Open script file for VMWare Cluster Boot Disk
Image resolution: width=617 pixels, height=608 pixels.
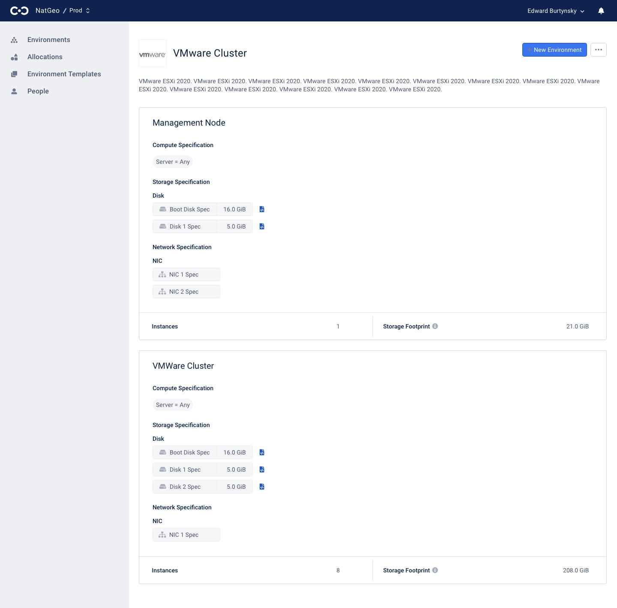pyautogui.click(x=262, y=452)
